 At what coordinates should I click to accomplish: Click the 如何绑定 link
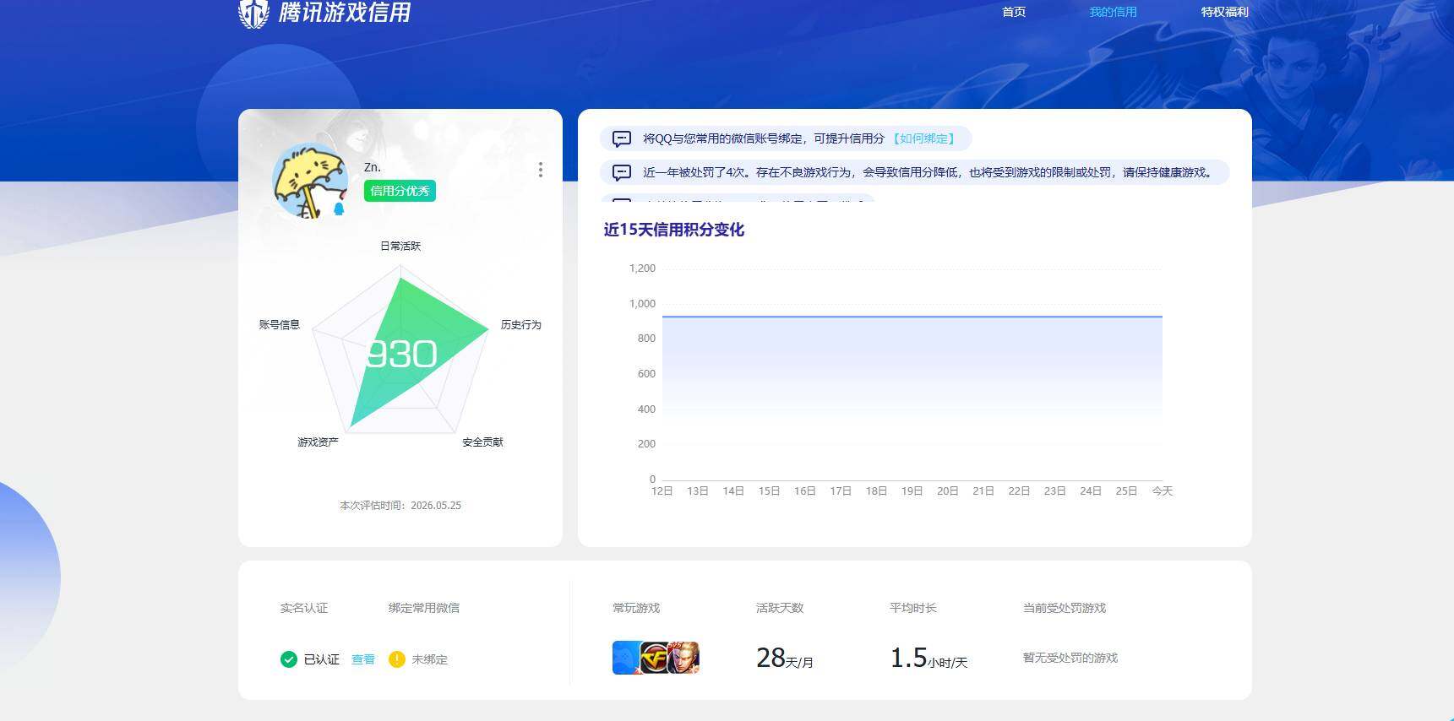pyautogui.click(x=924, y=138)
